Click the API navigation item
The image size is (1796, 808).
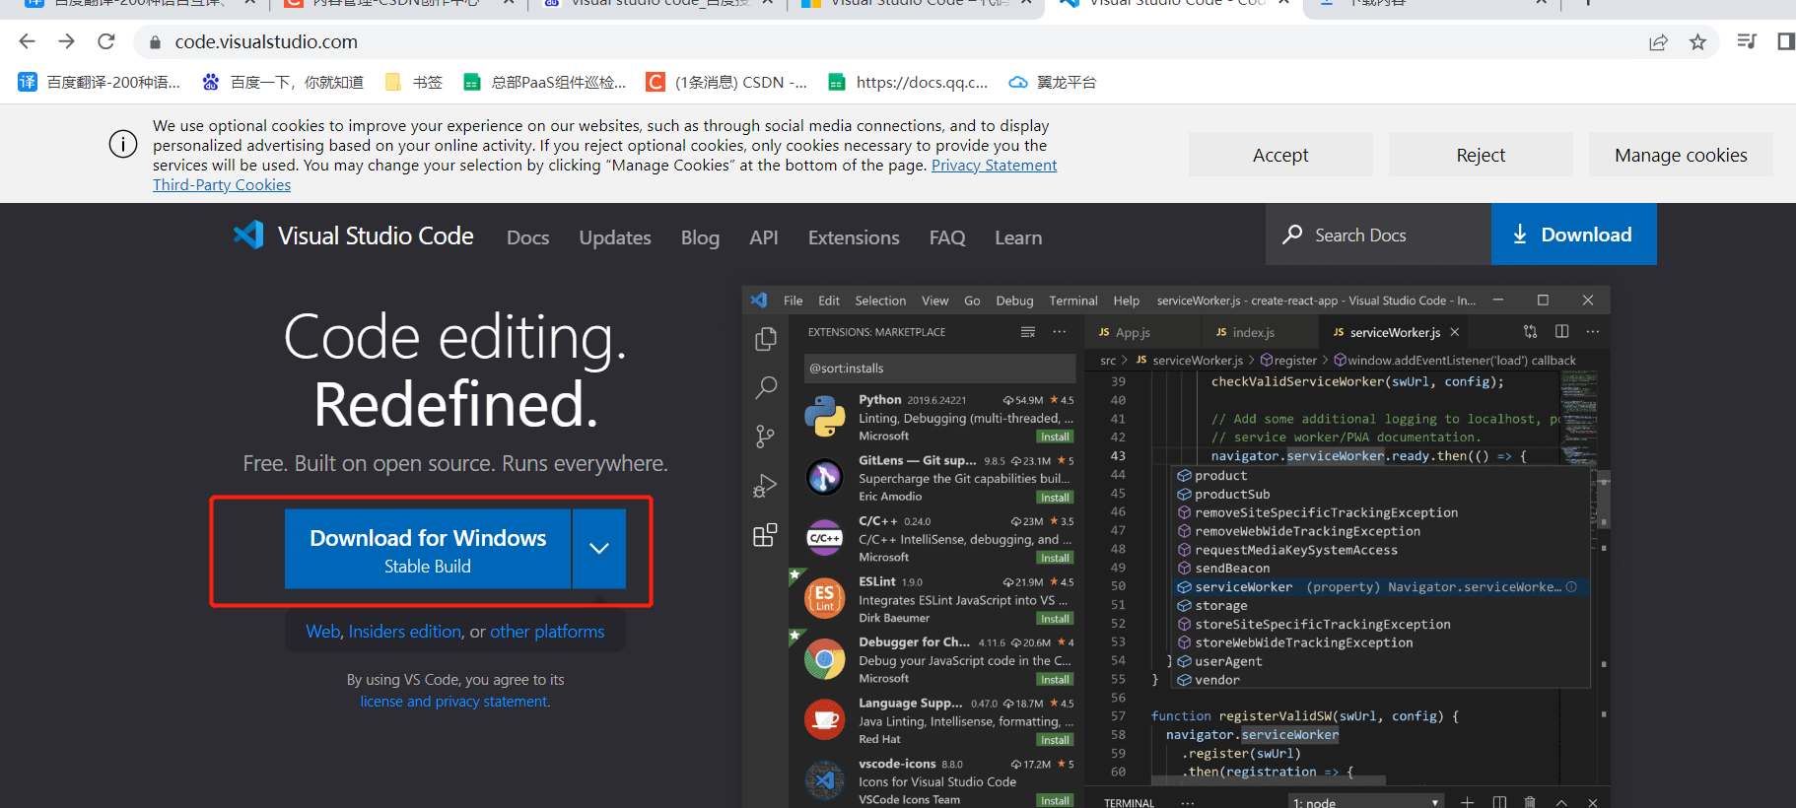[764, 237]
